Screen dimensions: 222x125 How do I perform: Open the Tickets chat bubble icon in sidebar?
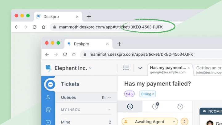(x=50, y=84)
